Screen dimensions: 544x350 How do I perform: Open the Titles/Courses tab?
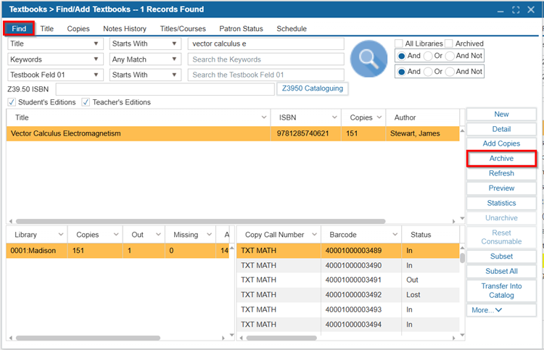[183, 29]
